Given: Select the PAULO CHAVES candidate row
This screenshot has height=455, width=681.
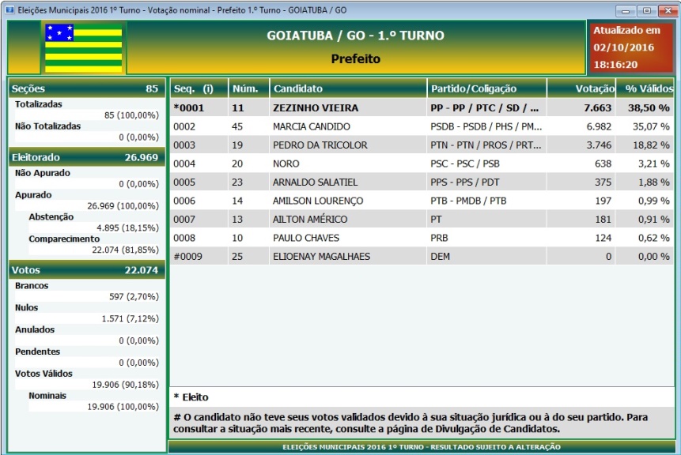Looking at the screenshot, I should (422, 238).
